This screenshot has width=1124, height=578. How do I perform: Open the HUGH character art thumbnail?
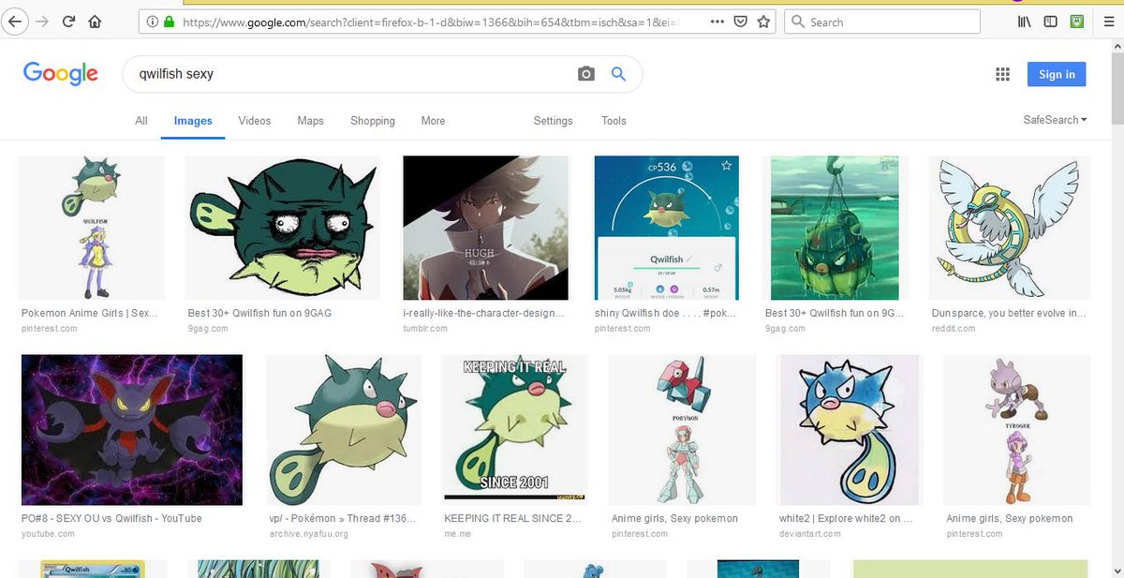point(486,228)
